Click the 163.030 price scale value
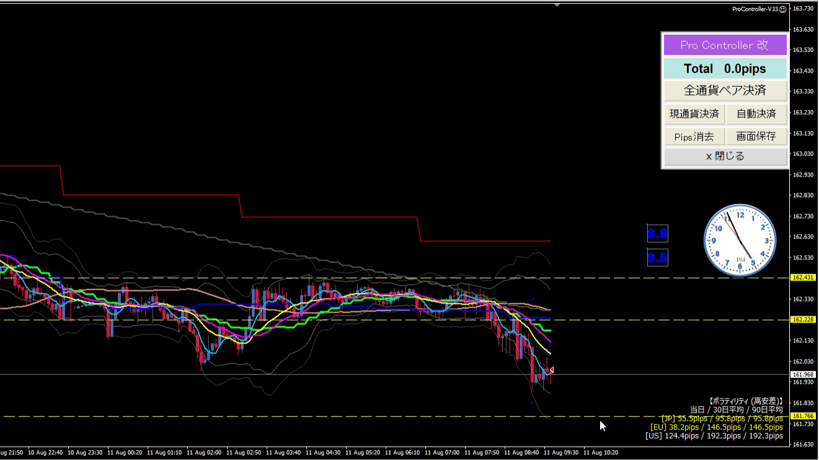 coord(803,154)
